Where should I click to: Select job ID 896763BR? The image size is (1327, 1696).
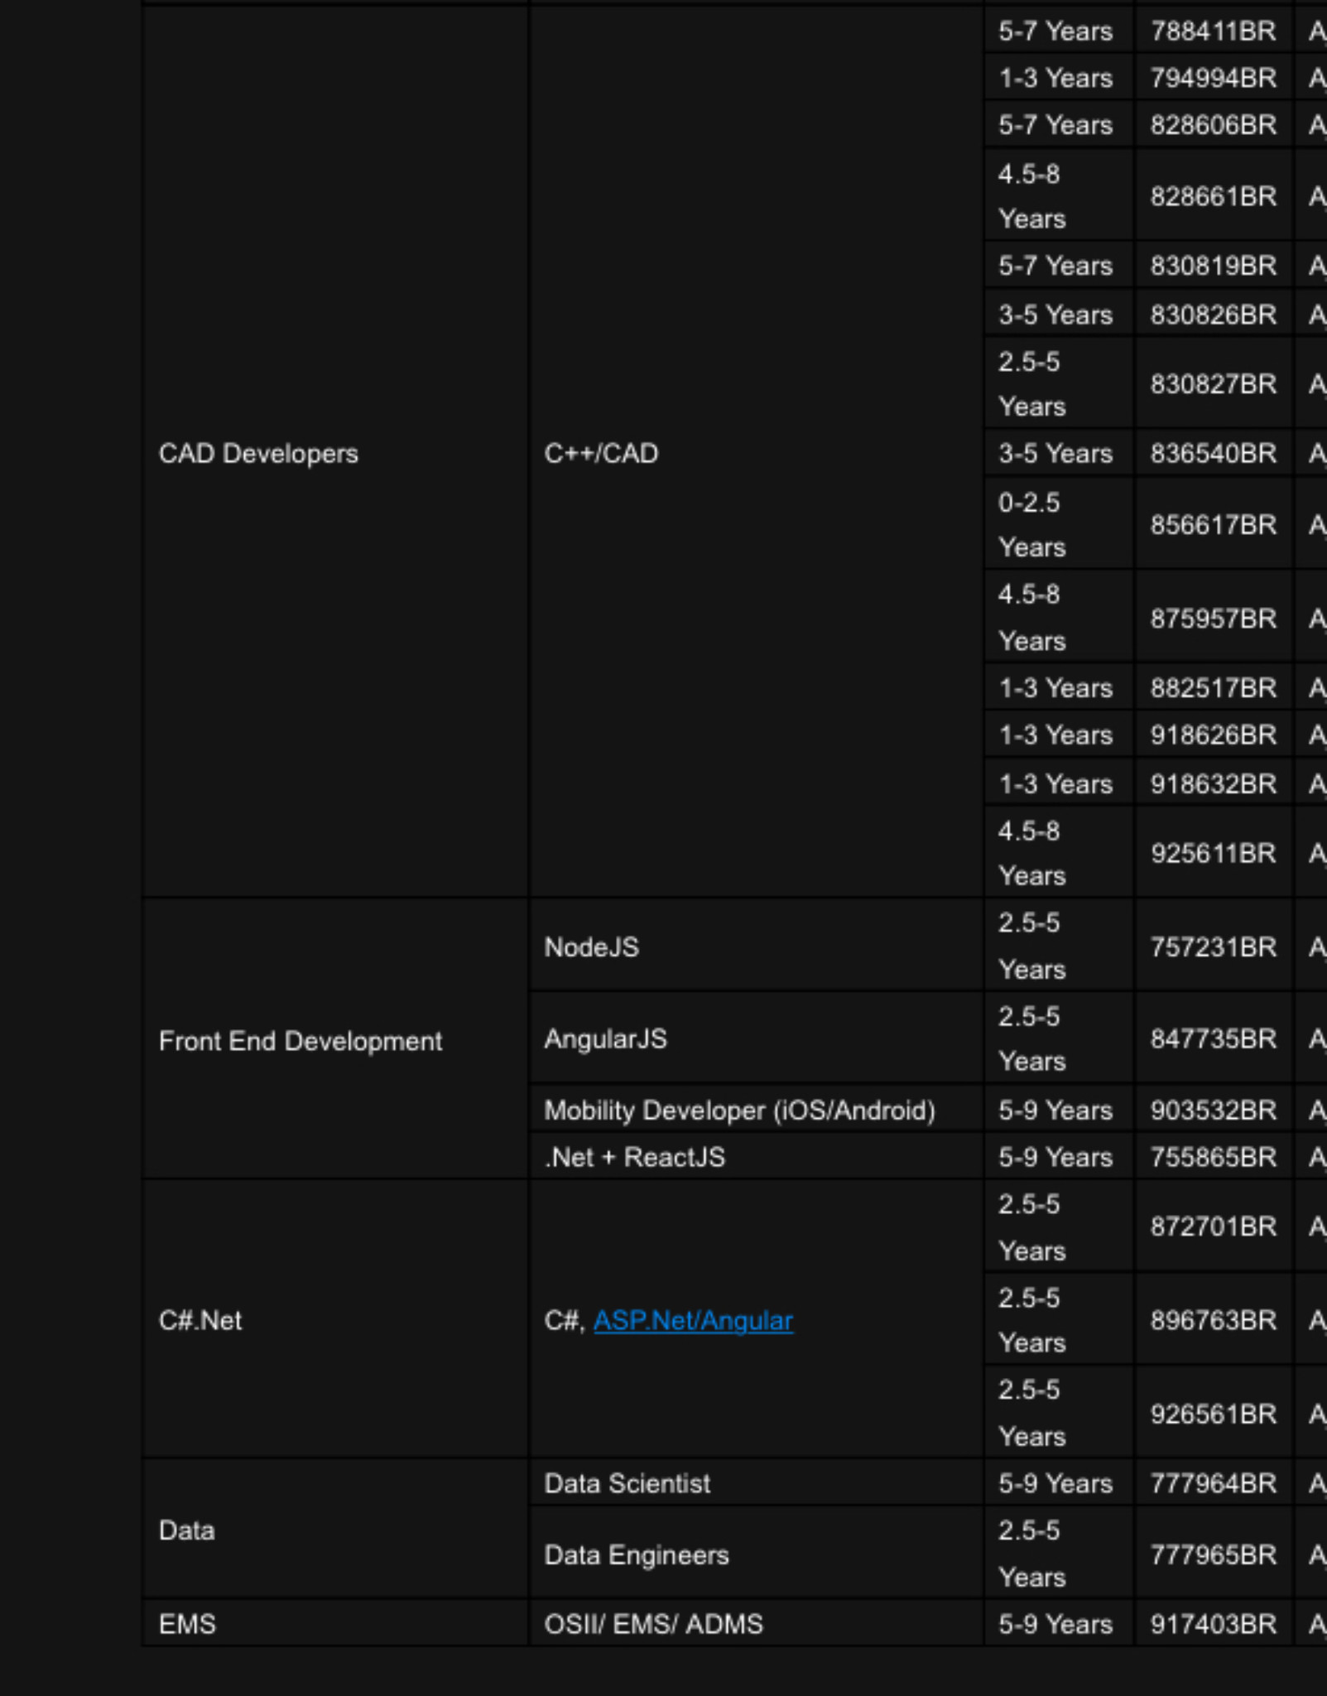point(1213,1319)
